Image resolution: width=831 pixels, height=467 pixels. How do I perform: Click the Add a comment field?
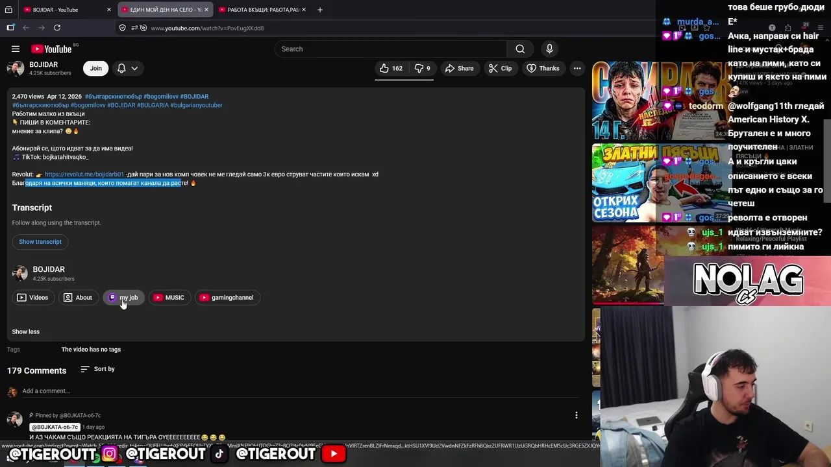tap(300, 391)
